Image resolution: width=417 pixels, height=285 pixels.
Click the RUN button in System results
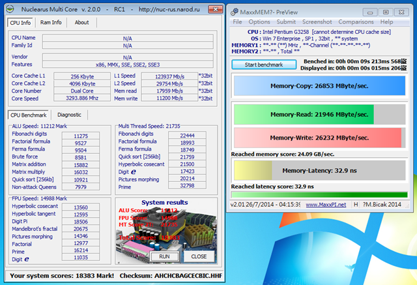point(164,256)
